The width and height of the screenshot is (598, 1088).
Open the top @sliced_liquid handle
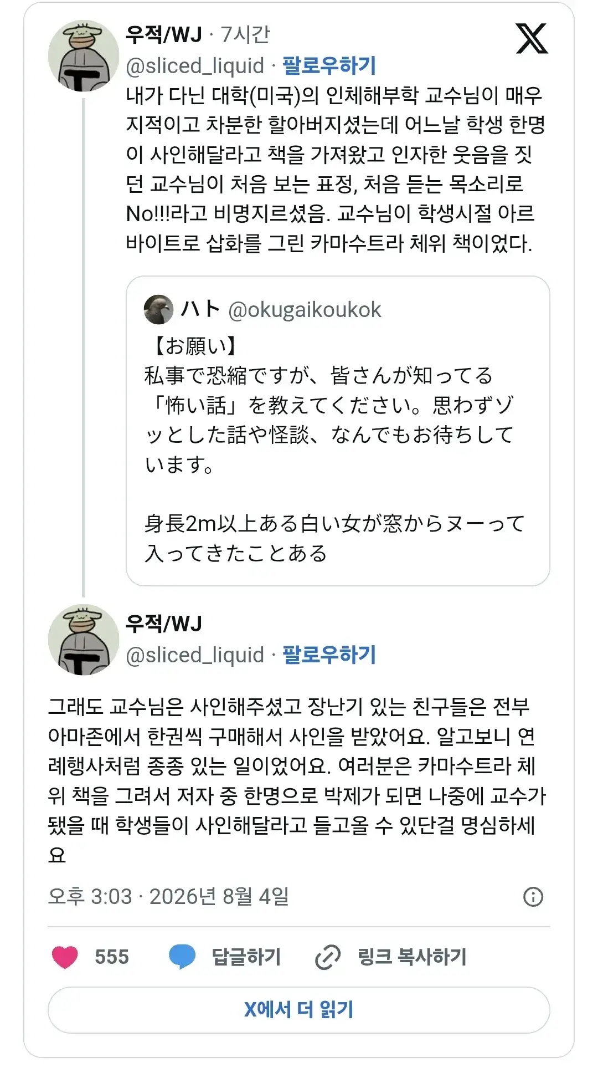coord(195,66)
